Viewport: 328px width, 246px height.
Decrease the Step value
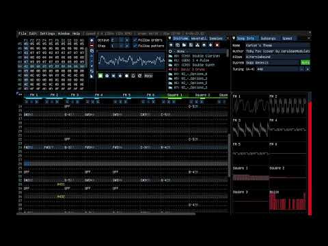pyautogui.click(x=121, y=46)
